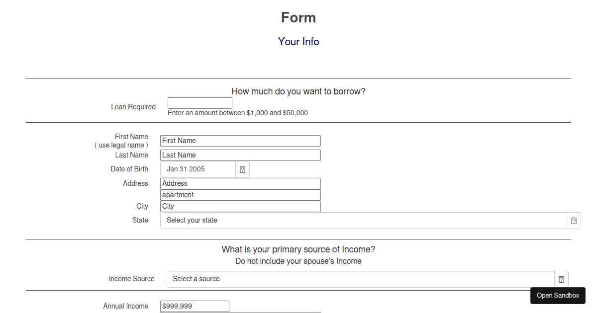Click the Address input field
Viewport: 597px width, 313px height.
pyautogui.click(x=240, y=183)
